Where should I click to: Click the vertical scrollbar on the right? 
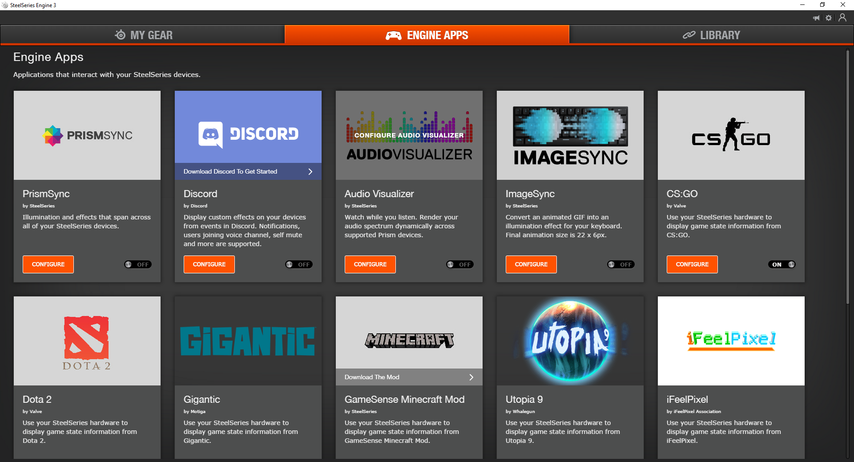[848, 178]
